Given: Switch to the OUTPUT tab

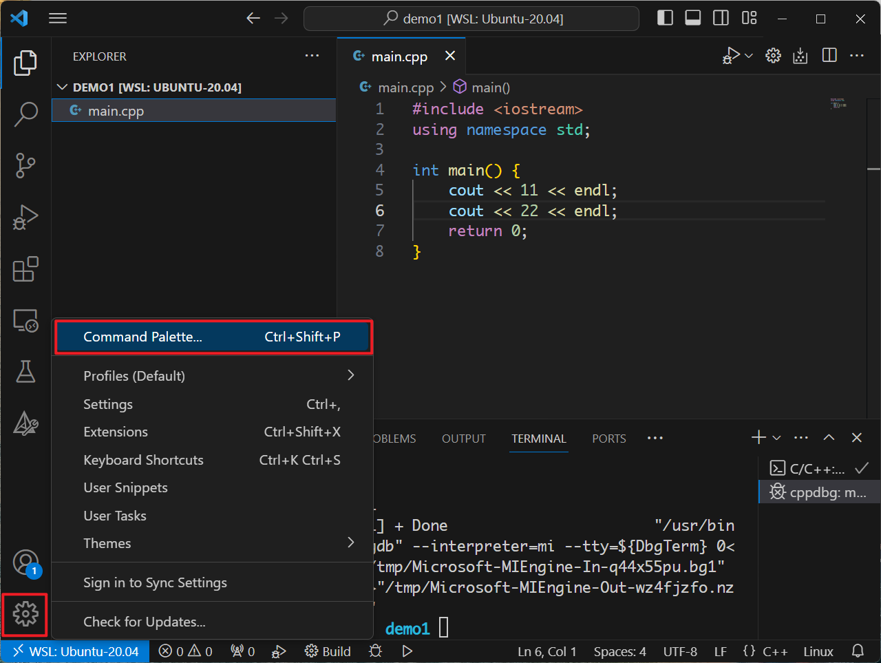Looking at the screenshot, I should pyautogui.click(x=463, y=438).
